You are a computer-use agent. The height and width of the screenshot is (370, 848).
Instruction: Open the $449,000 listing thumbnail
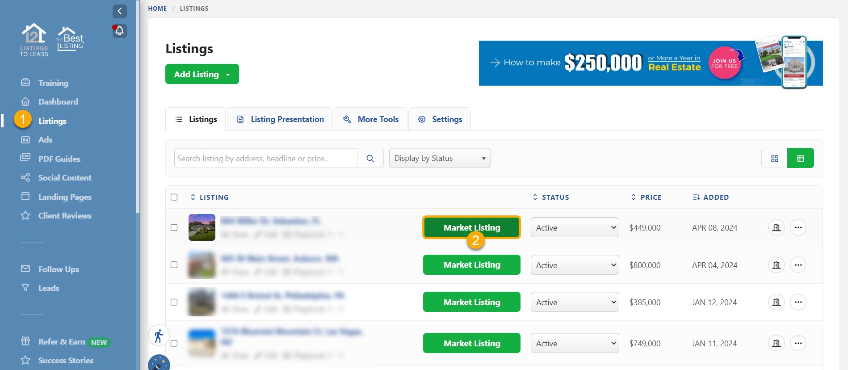202,227
